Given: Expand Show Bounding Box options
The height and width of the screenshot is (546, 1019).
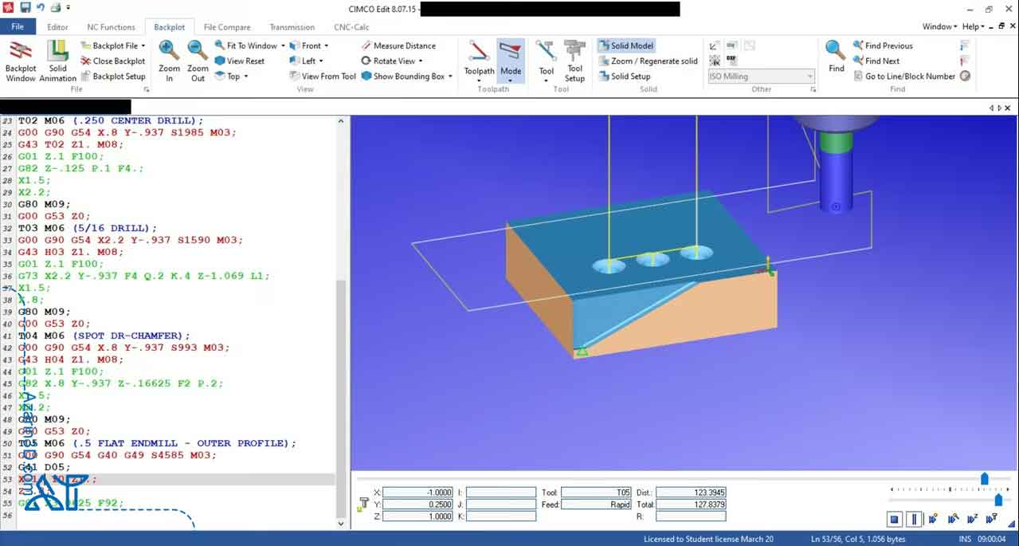Looking at the screenshot, I should [450, 77].
